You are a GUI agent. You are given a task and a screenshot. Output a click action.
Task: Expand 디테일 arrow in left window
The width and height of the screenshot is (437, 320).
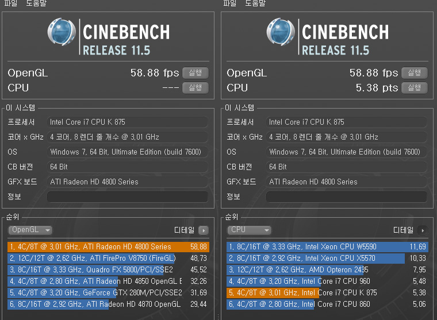tap(204, 230)
